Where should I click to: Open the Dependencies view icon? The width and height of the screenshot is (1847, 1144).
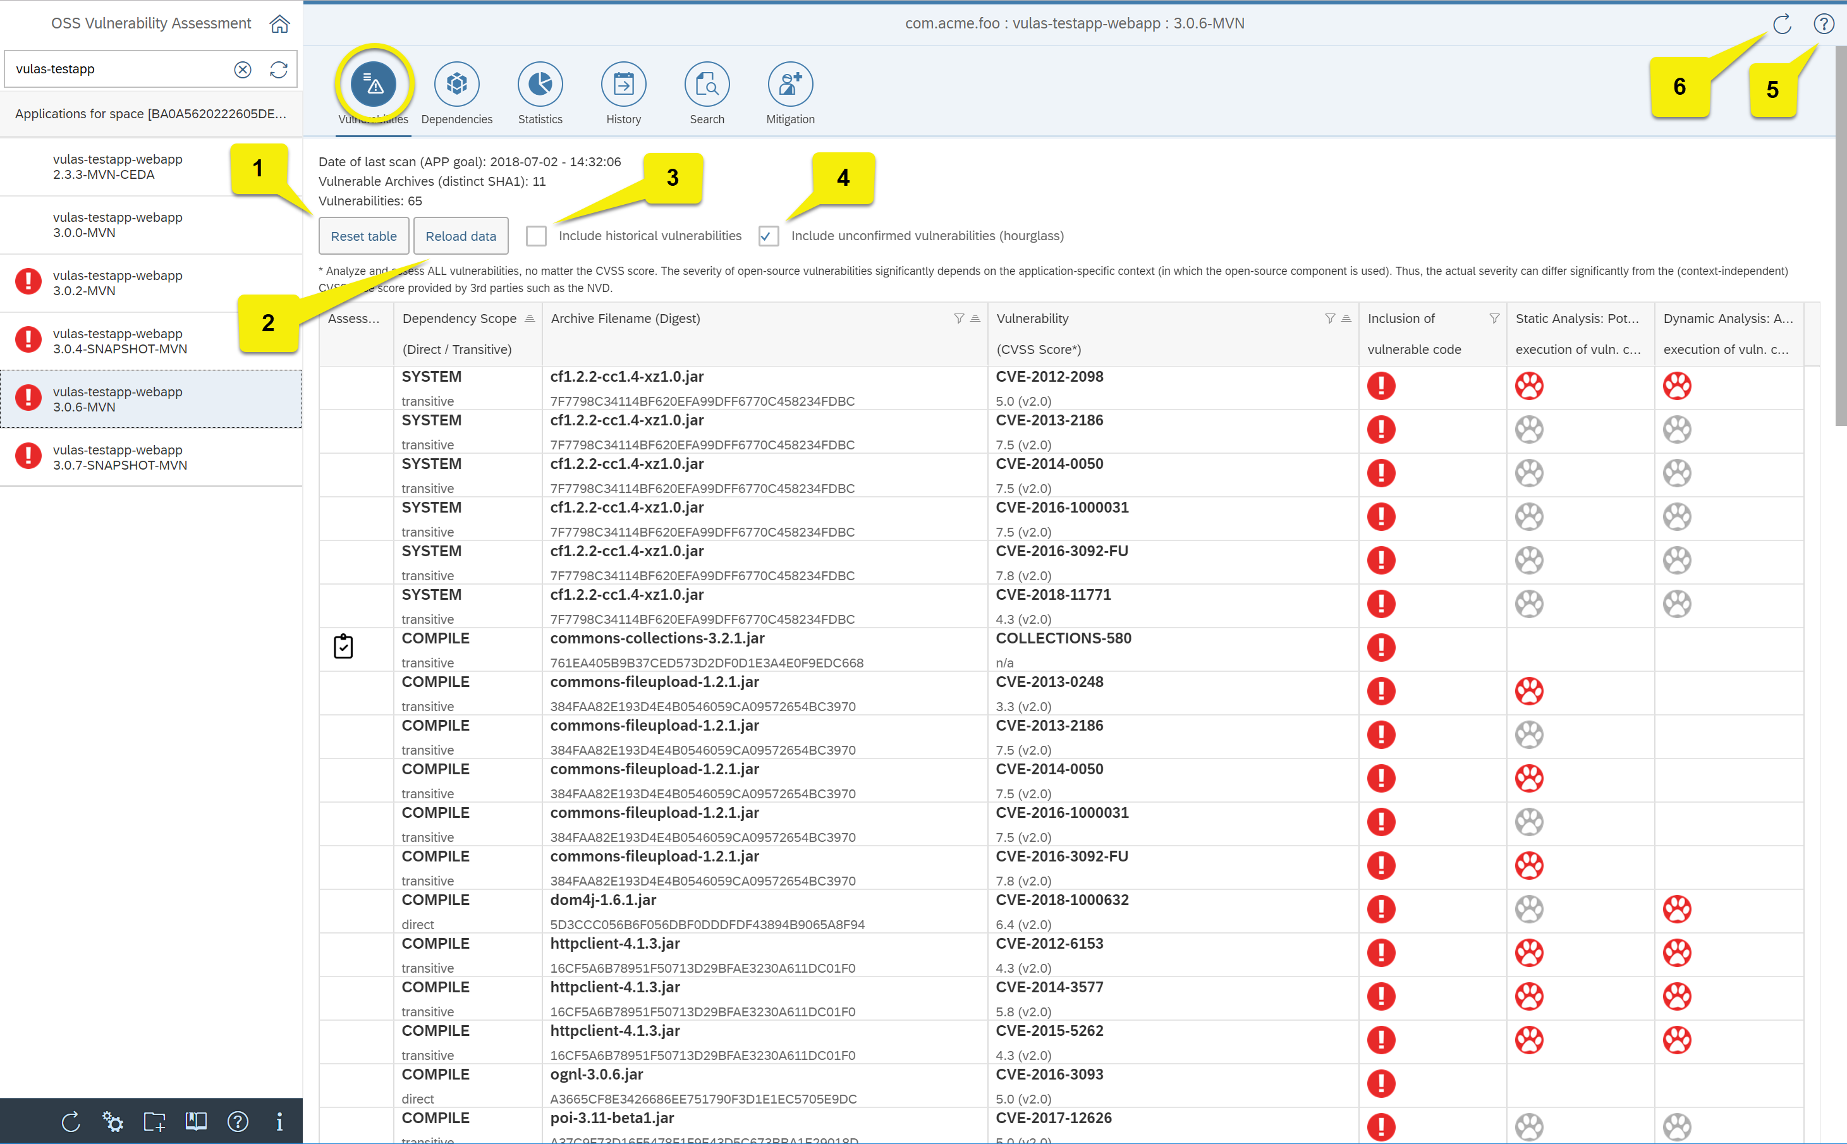coord(456,84)
